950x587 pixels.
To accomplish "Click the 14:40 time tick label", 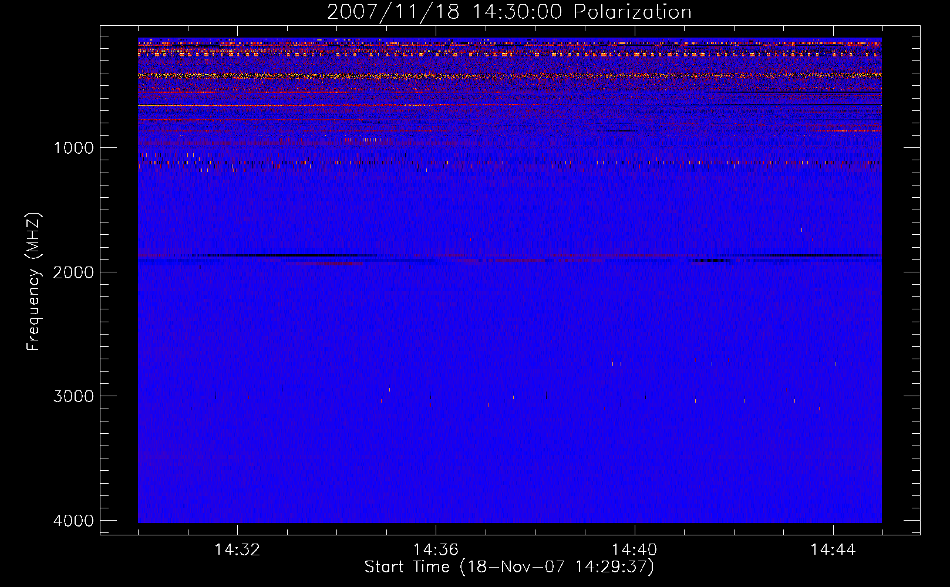I will (635, 550).
